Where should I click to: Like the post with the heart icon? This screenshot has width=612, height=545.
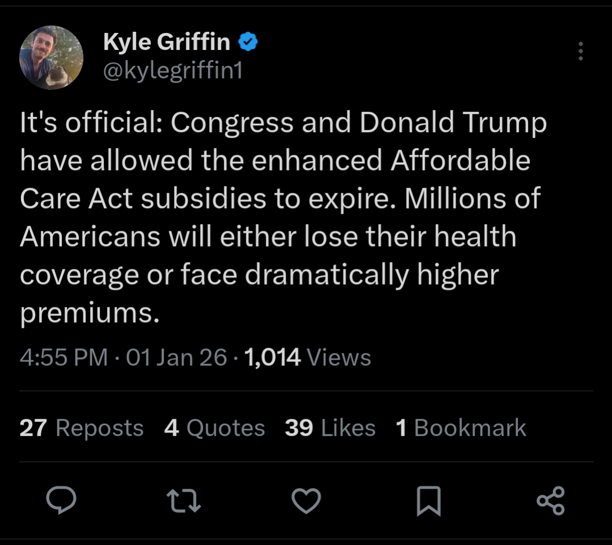306,501
